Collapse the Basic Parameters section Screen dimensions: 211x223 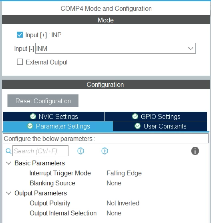(8, 163)
